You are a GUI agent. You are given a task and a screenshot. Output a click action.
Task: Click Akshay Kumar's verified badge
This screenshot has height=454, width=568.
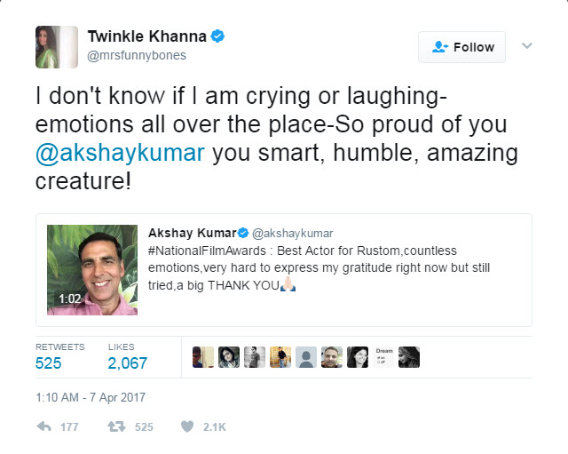tap(244, 234)
